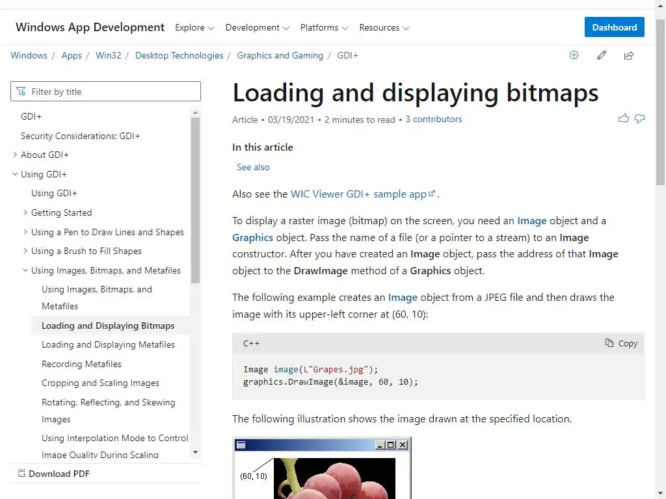
Task: Expand the About GDI+ tree node
Action: (x=15, y=155)
